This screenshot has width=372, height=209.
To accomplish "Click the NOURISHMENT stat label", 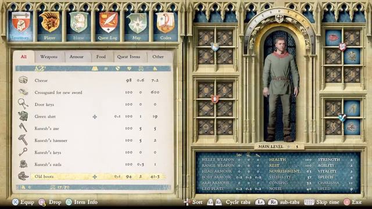I will tap(284, 171).
